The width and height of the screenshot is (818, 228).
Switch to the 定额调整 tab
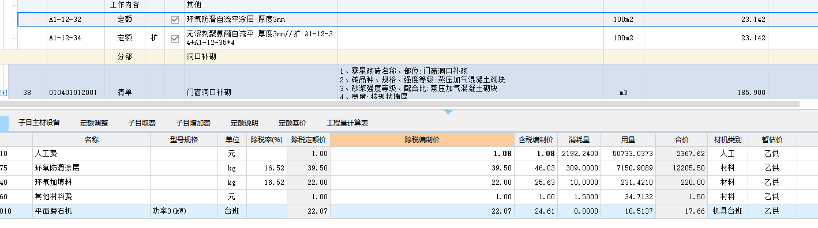(x=94, y=123)
